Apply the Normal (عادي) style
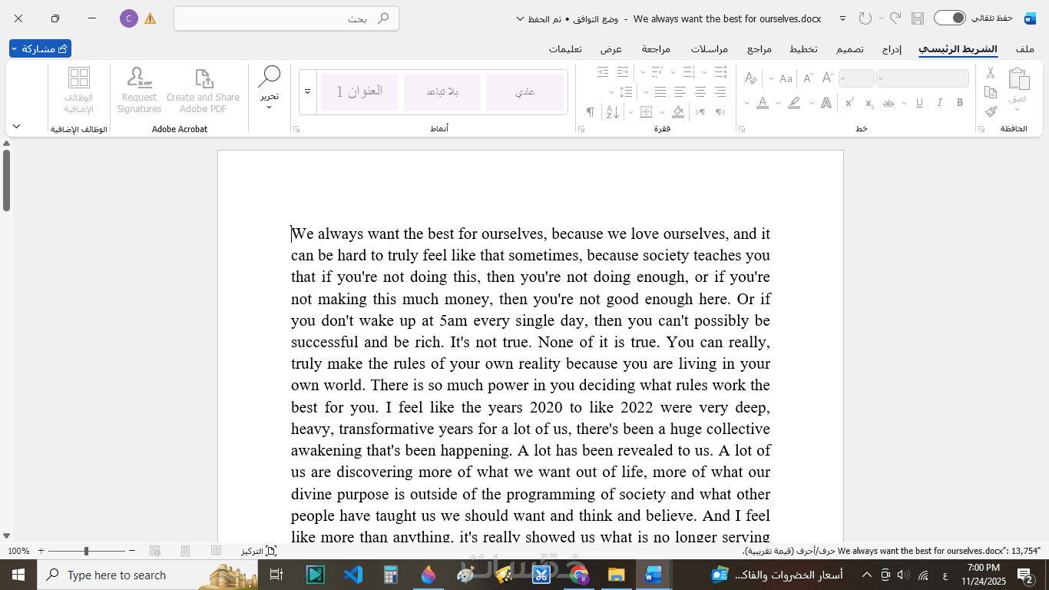The width and height of the screenshot is (1049, 590). tap(525, 91)
